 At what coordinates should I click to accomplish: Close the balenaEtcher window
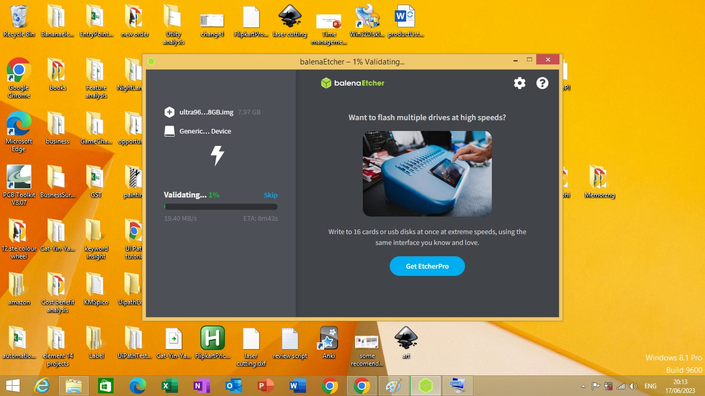point(548,60)
